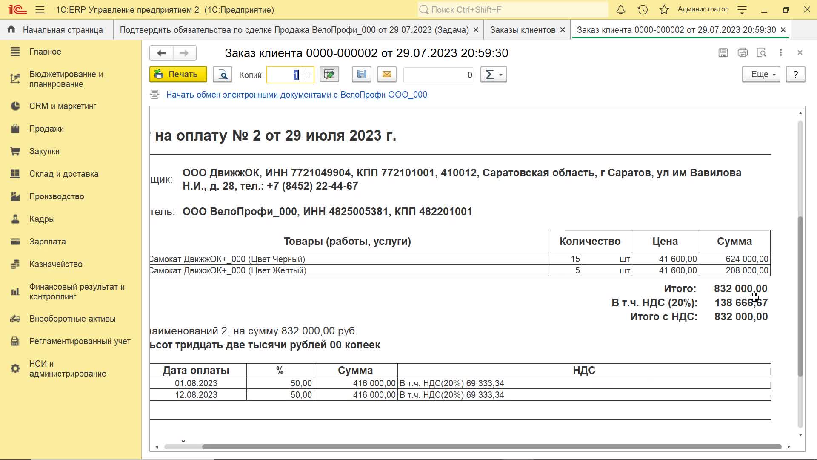Close the Подтвердить обязательства task tab
The width and height of the screenshot is (817, 460).
[x=476, y=30]
